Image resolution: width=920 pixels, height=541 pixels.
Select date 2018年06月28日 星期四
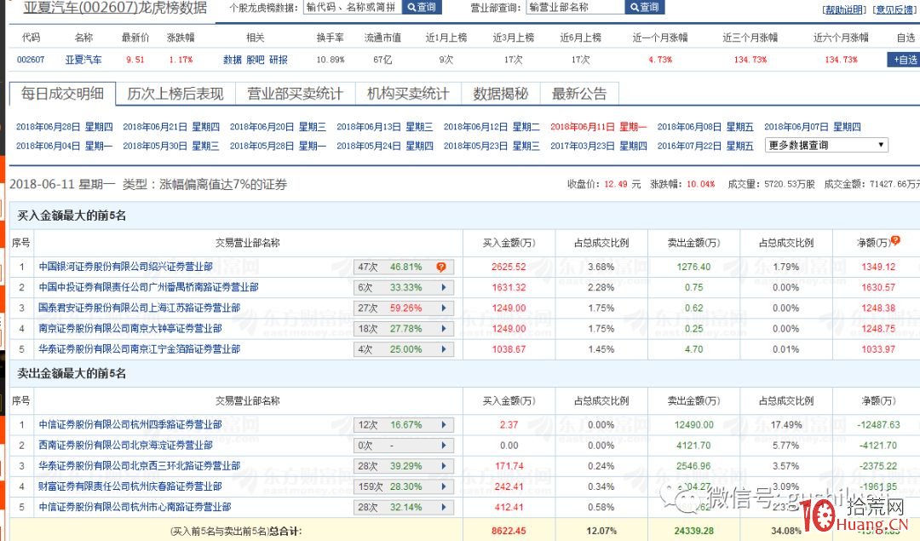[65, 127]
